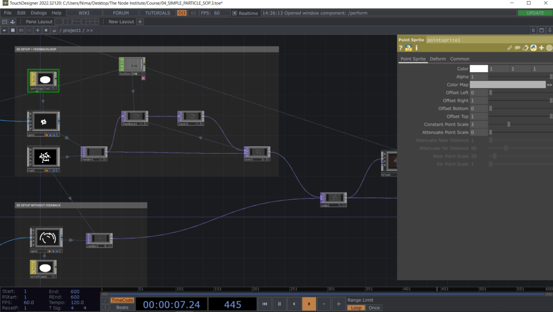Viewport: 553px width, 312px height.
Task: Expand Color Map chooser arrows
Action: [549, 85]
